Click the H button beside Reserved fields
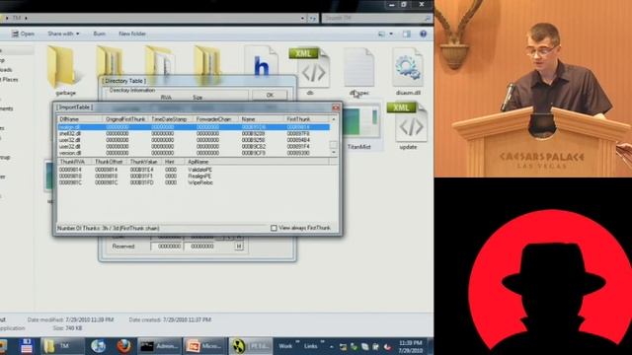 [239, 246]
